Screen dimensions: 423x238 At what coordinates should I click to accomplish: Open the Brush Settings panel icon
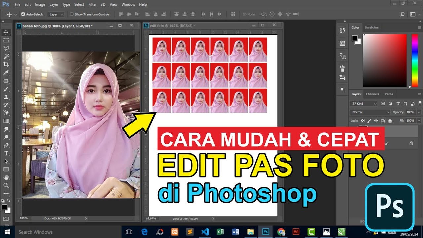point(342,68)
